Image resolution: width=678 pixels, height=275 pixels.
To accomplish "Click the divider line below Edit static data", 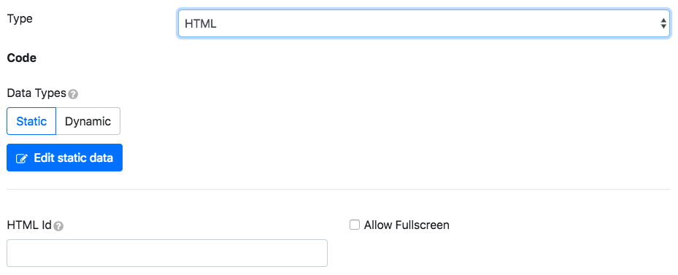I will click(x=338, y=189).
